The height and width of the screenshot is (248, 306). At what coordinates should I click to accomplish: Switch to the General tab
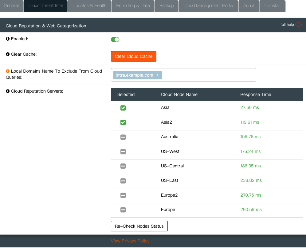[x=11, y=6]
